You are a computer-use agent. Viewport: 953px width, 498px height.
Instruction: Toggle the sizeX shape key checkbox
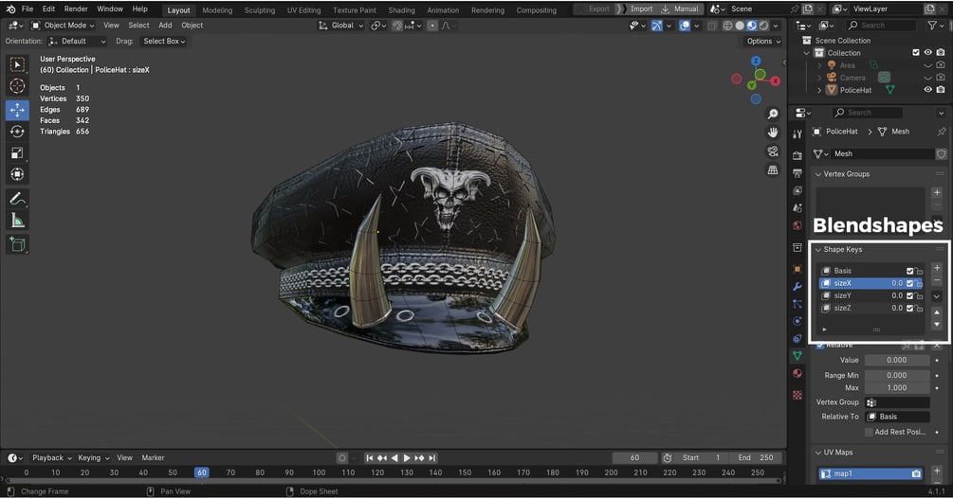(909, 283)
